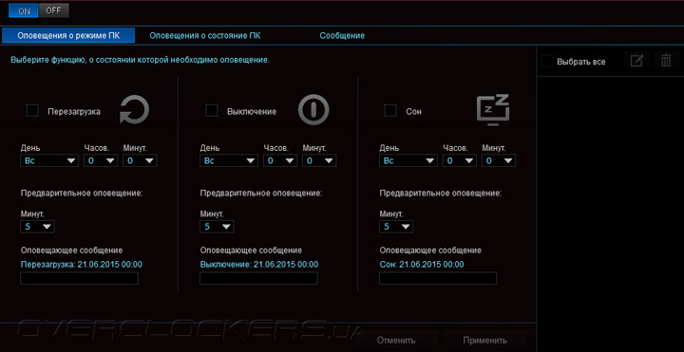Open День dropdown under Сон
Image resolution: width=684 pixels, height=352 pixels.
(x=408, y=160)
